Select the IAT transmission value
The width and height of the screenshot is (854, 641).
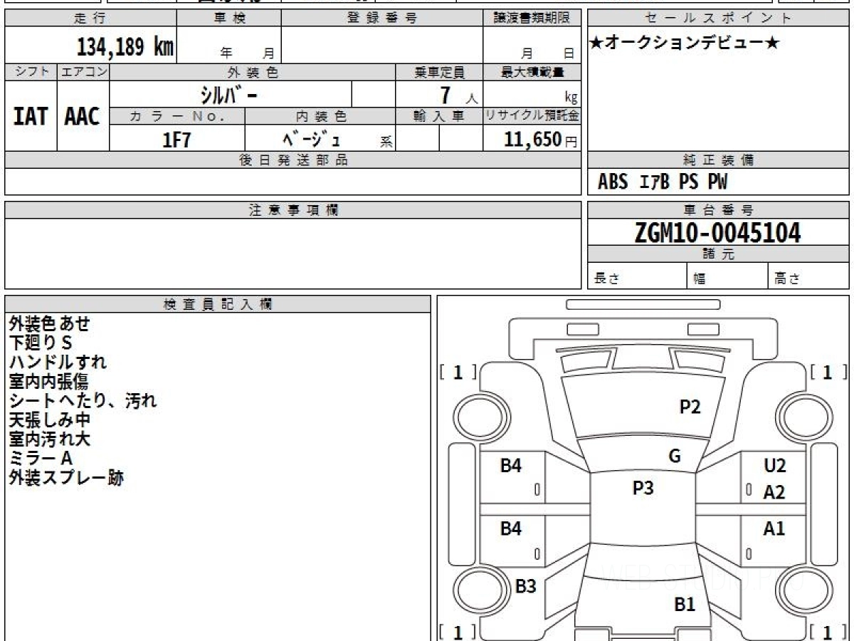click(x=31, y=117)
